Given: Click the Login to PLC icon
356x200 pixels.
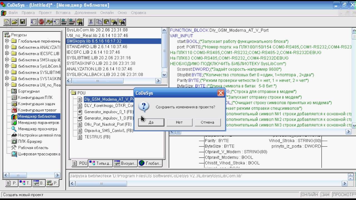Looking at the screenshot, I should pos(64,22).
